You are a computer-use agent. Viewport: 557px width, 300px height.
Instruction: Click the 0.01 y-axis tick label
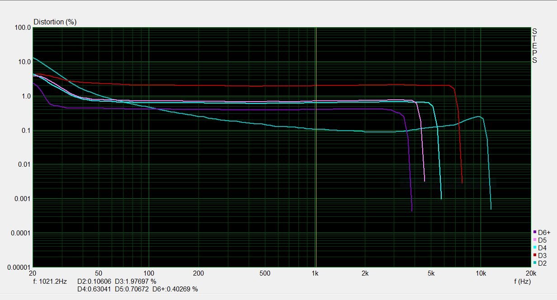24,164
